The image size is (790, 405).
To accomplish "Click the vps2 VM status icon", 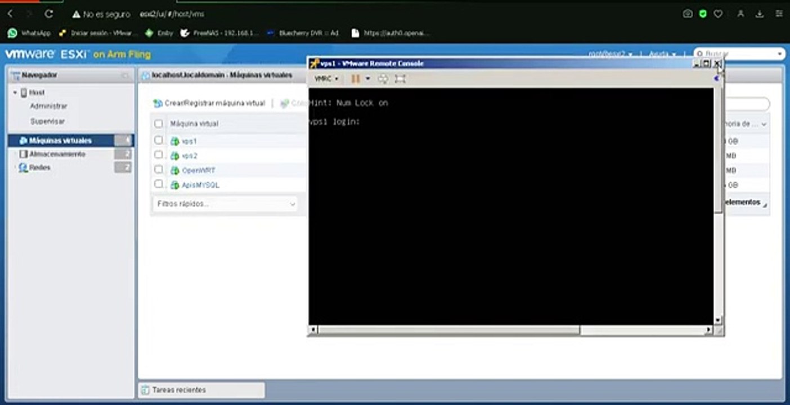I will 175,156.
